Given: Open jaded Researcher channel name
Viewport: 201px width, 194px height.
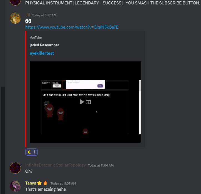Looking at the screenshot, I should 44,45.
